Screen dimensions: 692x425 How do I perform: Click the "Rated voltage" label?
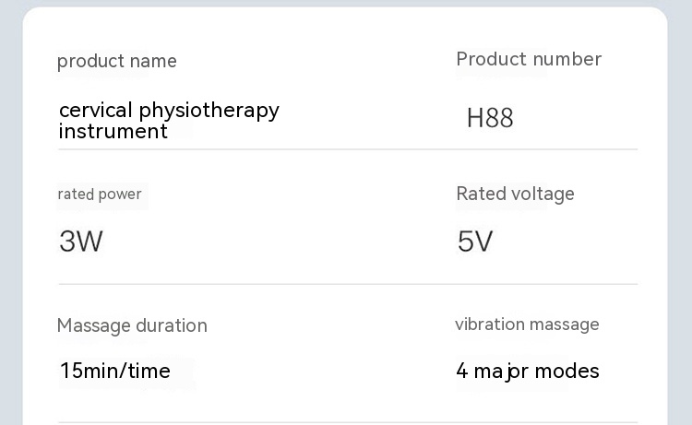(x=515, y=194)
